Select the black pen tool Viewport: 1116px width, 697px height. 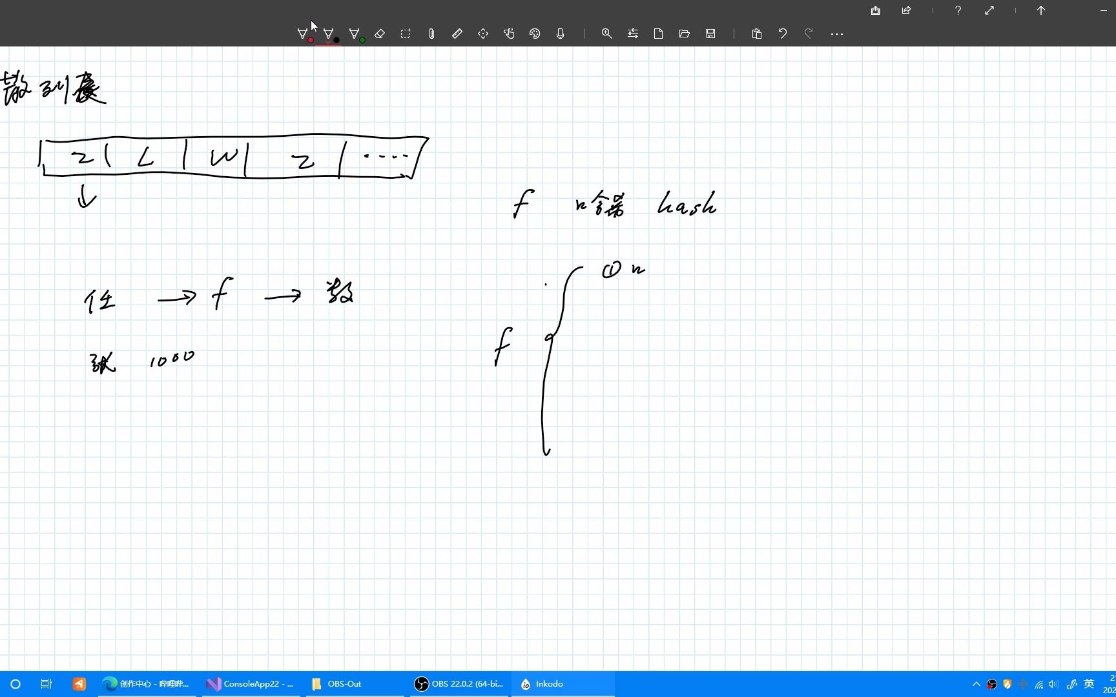click(329, 34)
